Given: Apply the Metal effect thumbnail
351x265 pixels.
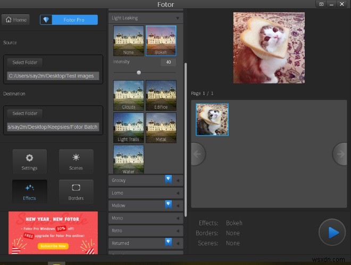Looking at the screenshot, I should pyautogui.click(x=161, y=128).
